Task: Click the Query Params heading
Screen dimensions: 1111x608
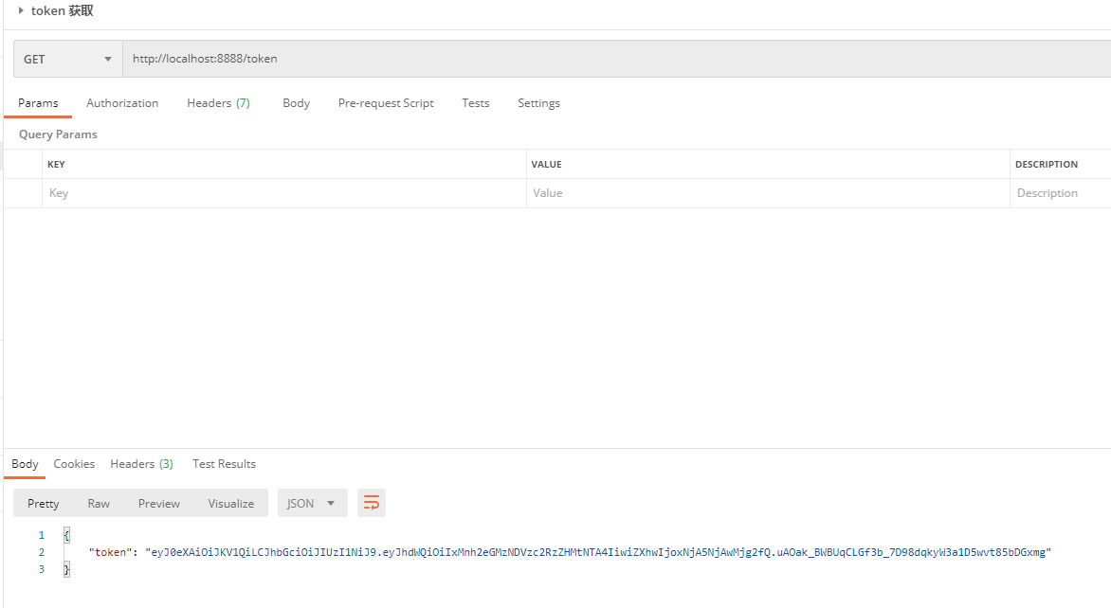Action: click(x=58, y=134)
